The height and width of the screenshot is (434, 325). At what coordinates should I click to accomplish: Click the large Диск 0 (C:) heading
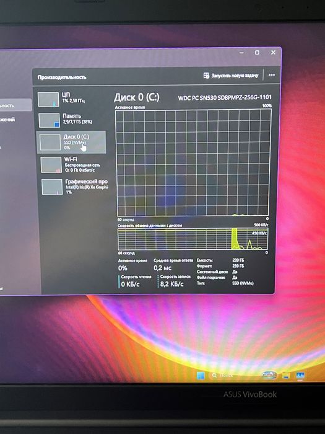[137, 97]
